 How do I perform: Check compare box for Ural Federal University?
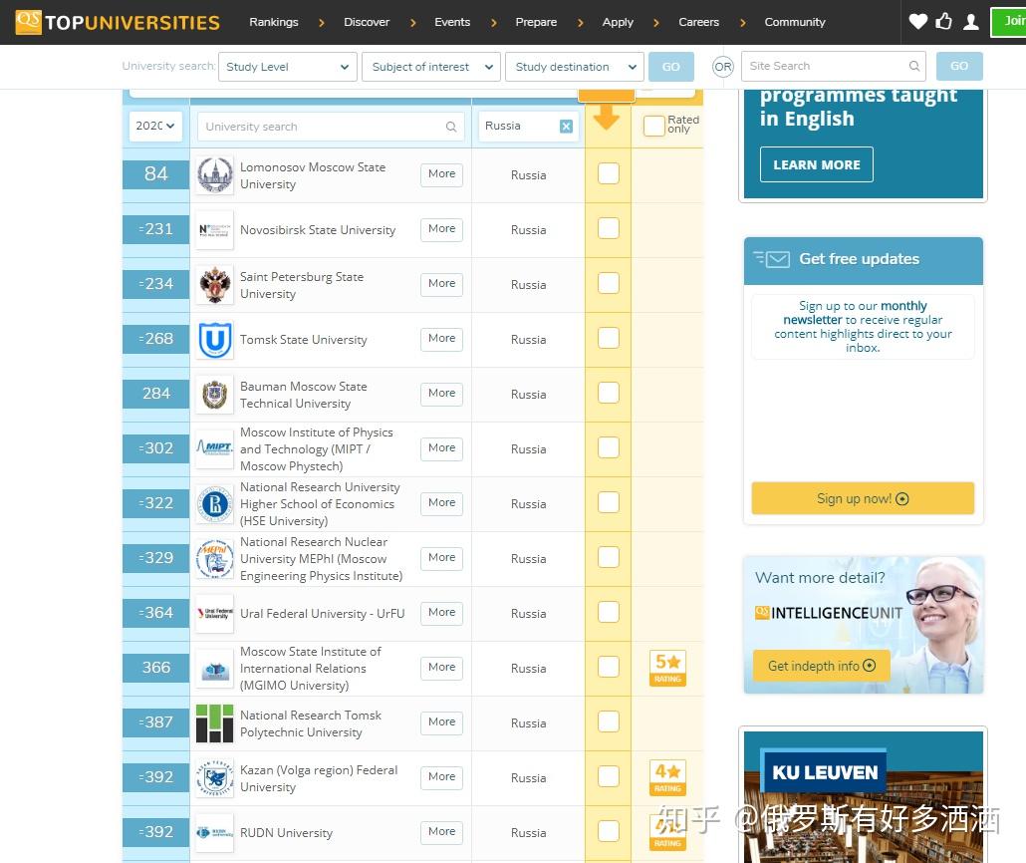pos(609,612)
